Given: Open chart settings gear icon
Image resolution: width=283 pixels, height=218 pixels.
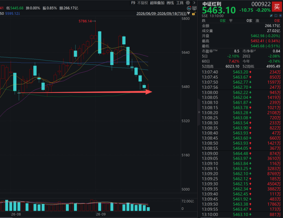Looking at the screenshot, I should (188, 3).
